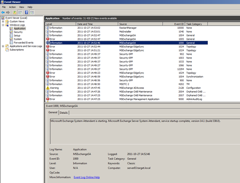Click the Back arrow toolbar icon
This screenshot has height=183, width=240.
(x=3, y=12)
